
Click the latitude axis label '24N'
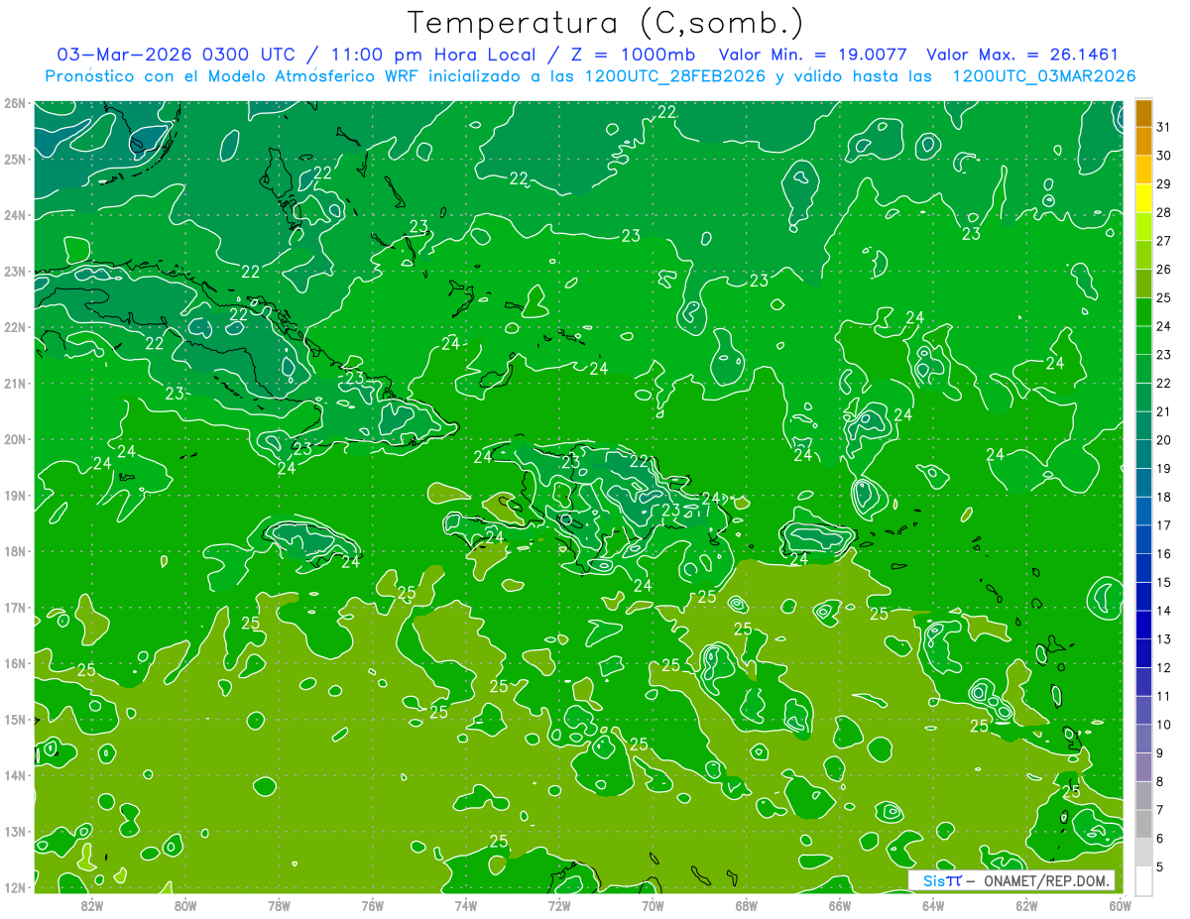point(15,215)
